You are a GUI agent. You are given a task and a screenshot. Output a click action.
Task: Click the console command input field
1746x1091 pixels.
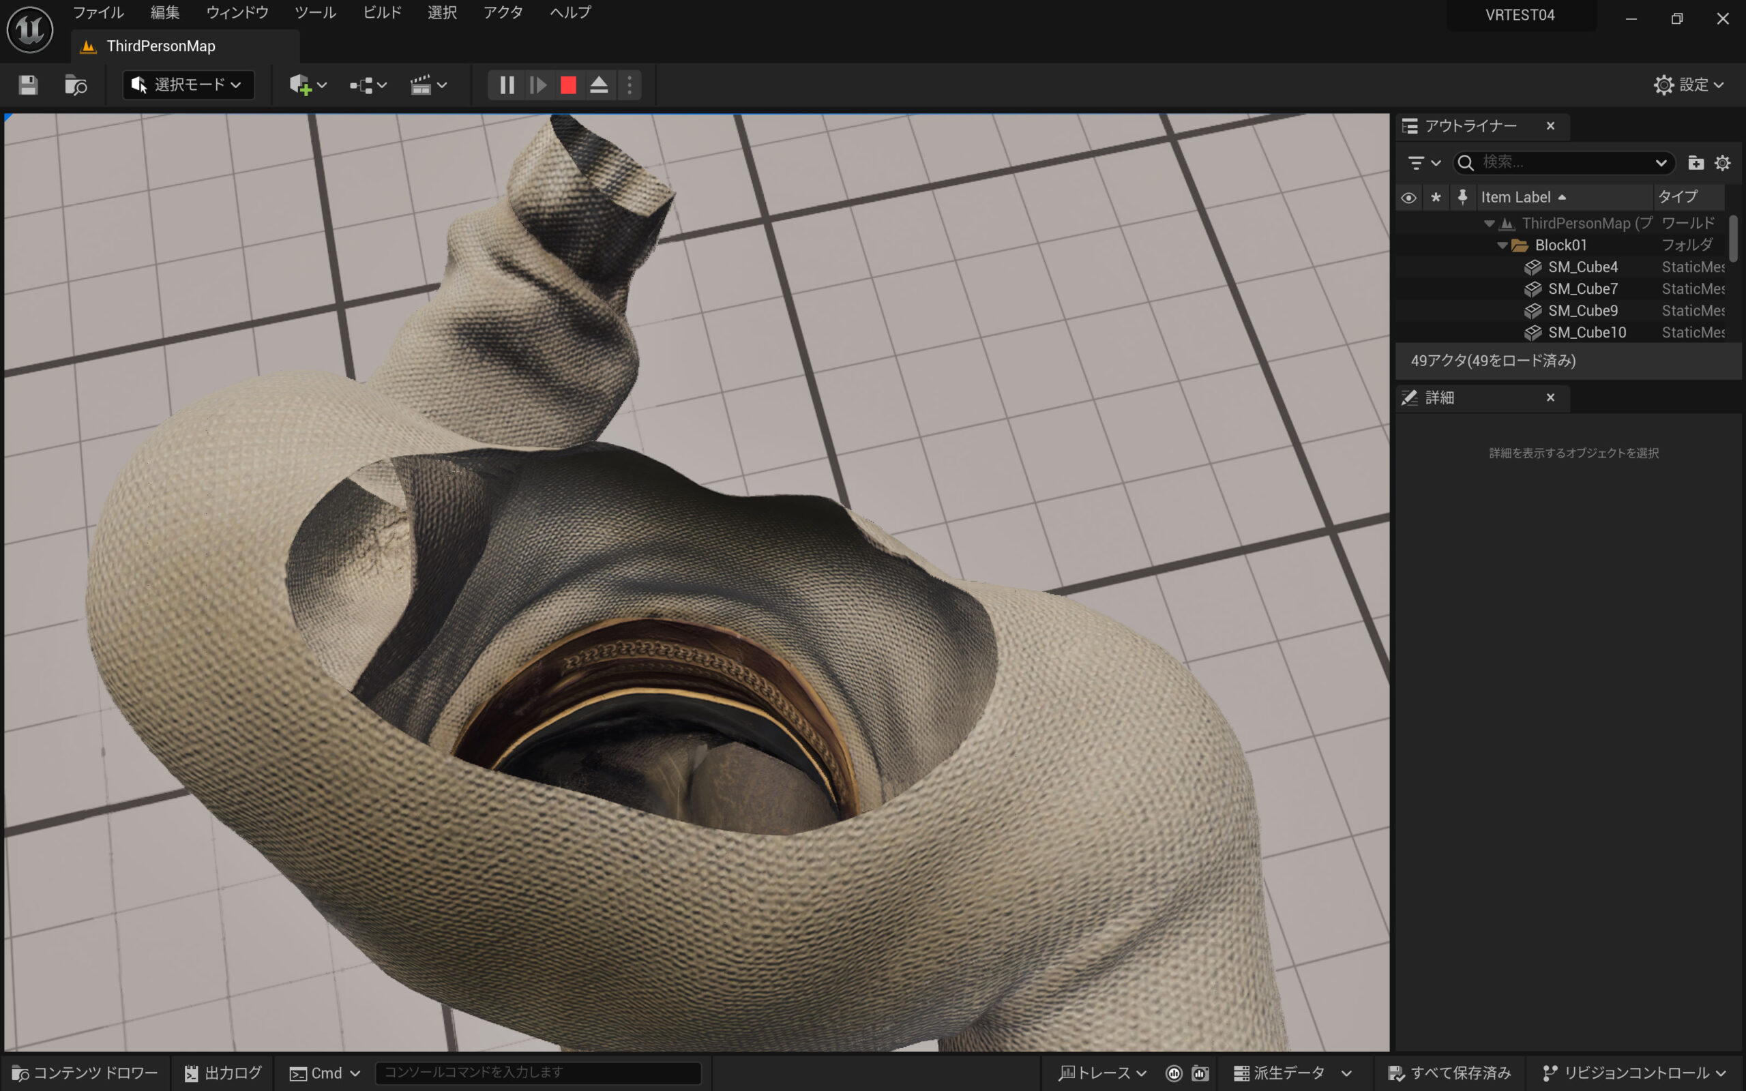click(x=537, y=1073)
